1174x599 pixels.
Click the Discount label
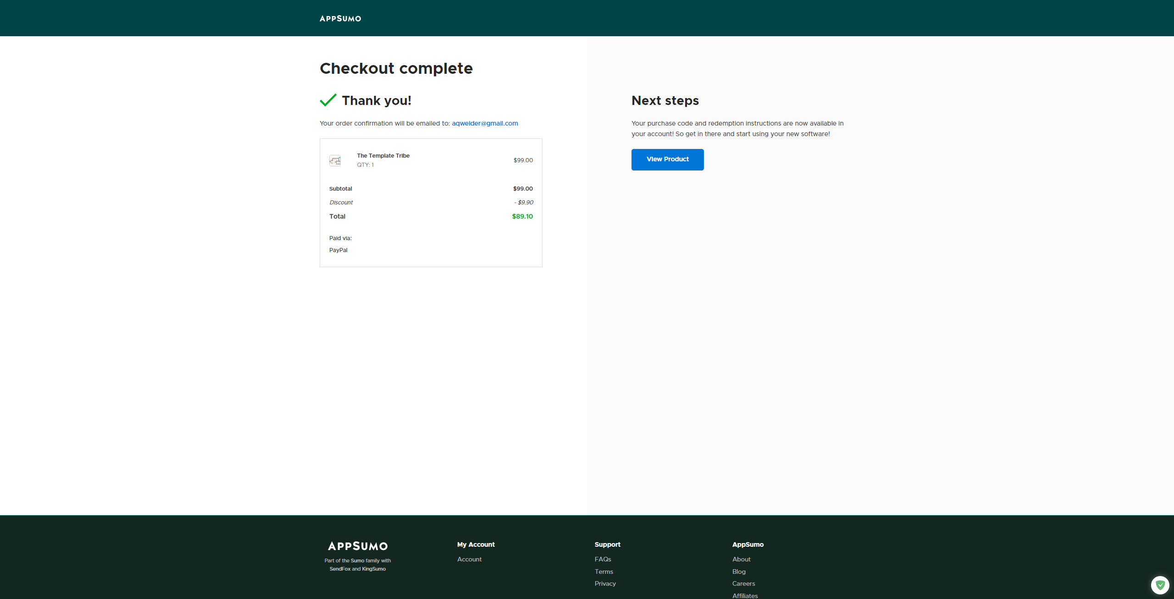pyautogui.click(x=341, y=203)
